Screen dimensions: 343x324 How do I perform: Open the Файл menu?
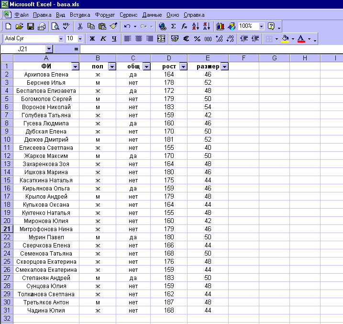[x=22, y=15]
